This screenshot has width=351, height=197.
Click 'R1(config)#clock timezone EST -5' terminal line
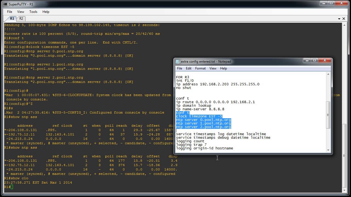tap(39, 47)
